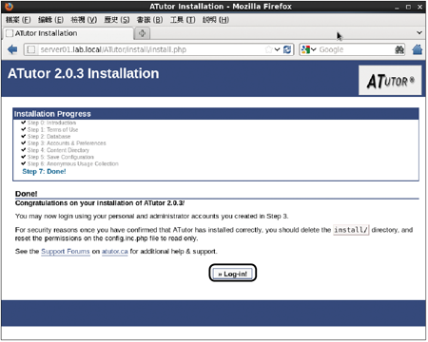The width and height of the screenshot is (428, 342).
Task: Click the Installation Progress heading
Action: pos(52,114)
